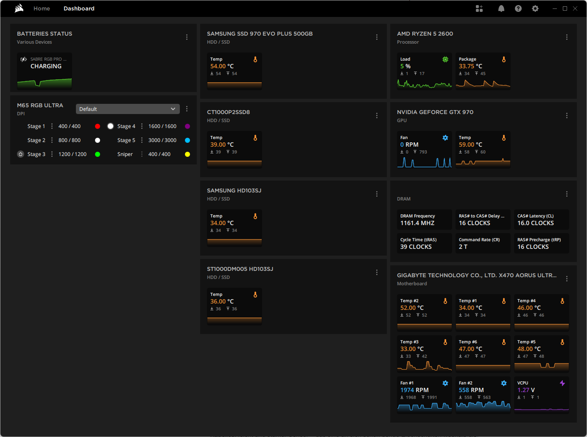The image size is (587, 437).
Task: Click thermometer icon on motherboard Temp #2
Action: click(x=445, y=301)
